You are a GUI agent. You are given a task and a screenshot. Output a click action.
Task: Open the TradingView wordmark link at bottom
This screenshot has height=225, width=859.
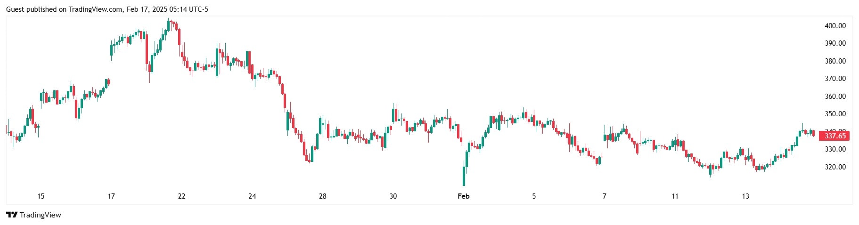41,215
